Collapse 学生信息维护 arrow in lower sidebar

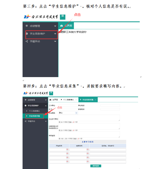click(46, 106)
